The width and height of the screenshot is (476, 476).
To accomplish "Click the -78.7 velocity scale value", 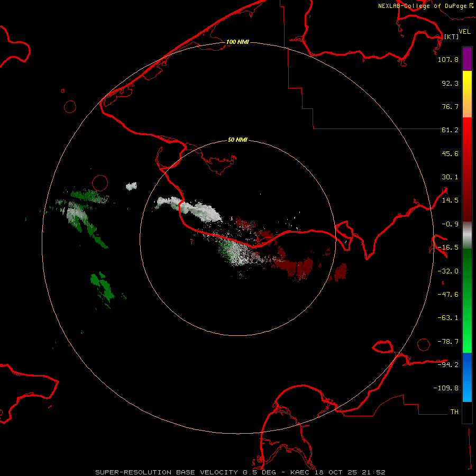I will tap(448, 342).
